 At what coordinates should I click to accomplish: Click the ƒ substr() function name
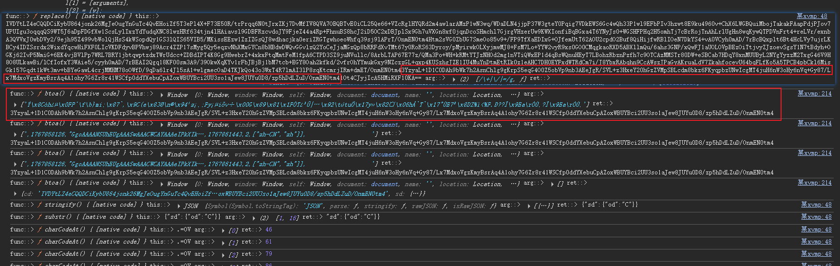(x=55, y=217)
